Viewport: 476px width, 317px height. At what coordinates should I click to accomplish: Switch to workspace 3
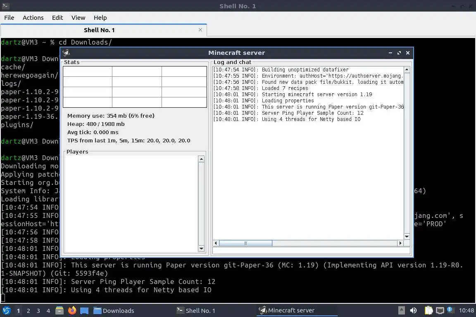coord(38,311)
